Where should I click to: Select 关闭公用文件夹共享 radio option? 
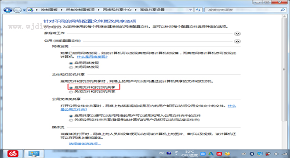coord(71,120)
